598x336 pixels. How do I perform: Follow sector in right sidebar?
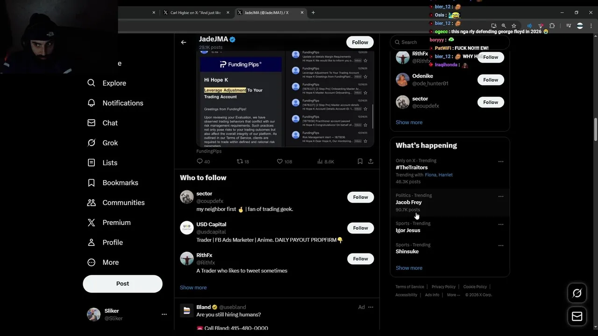(x=491, y=102)
